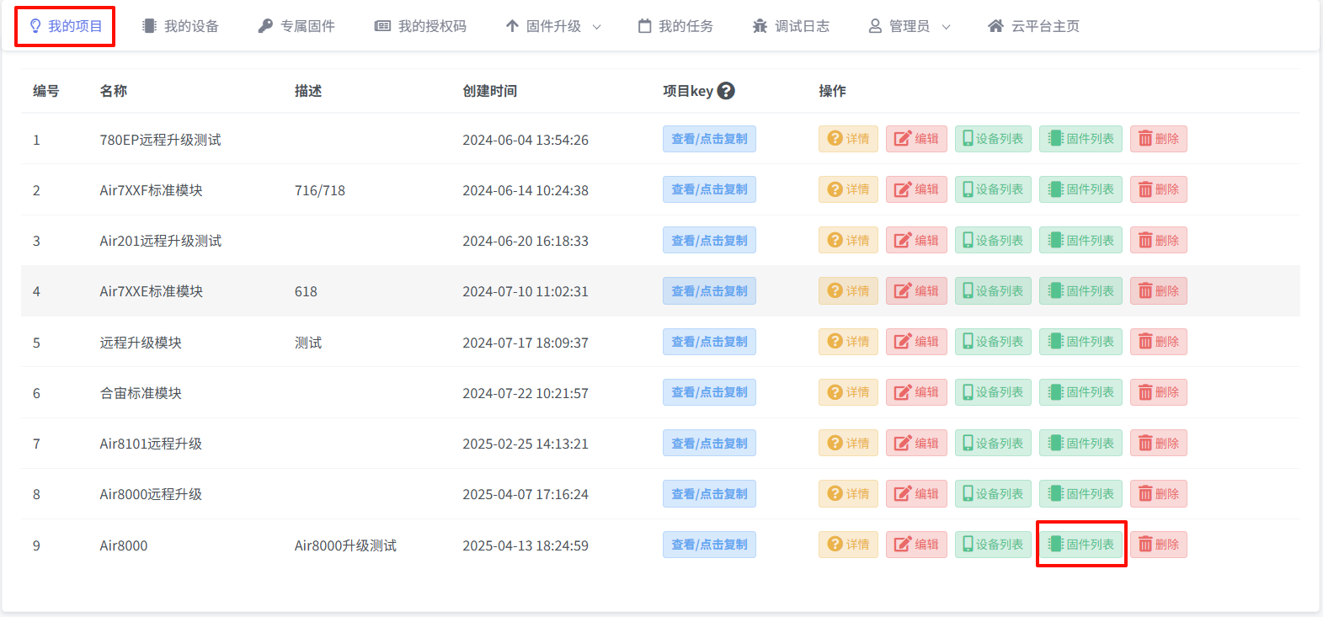
Task: Go to 专属固件 menu item
Action: coord(296,26)
